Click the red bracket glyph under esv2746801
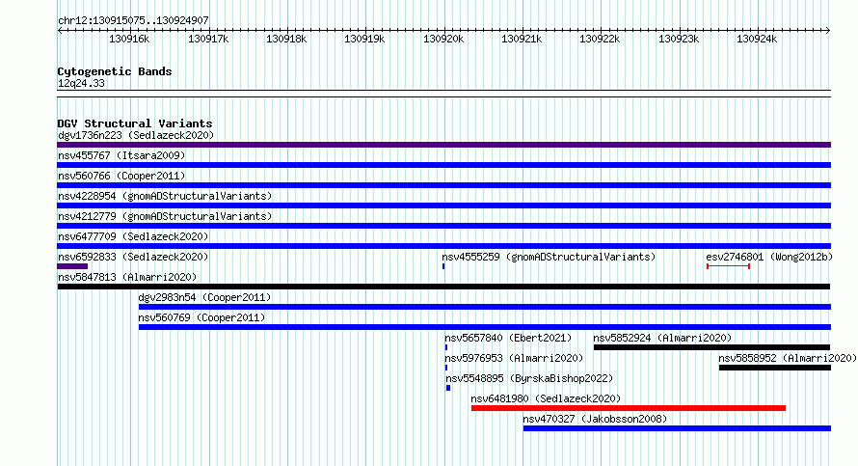The height and width of the screenshot is (466, 858). click(x=728, y=266)
